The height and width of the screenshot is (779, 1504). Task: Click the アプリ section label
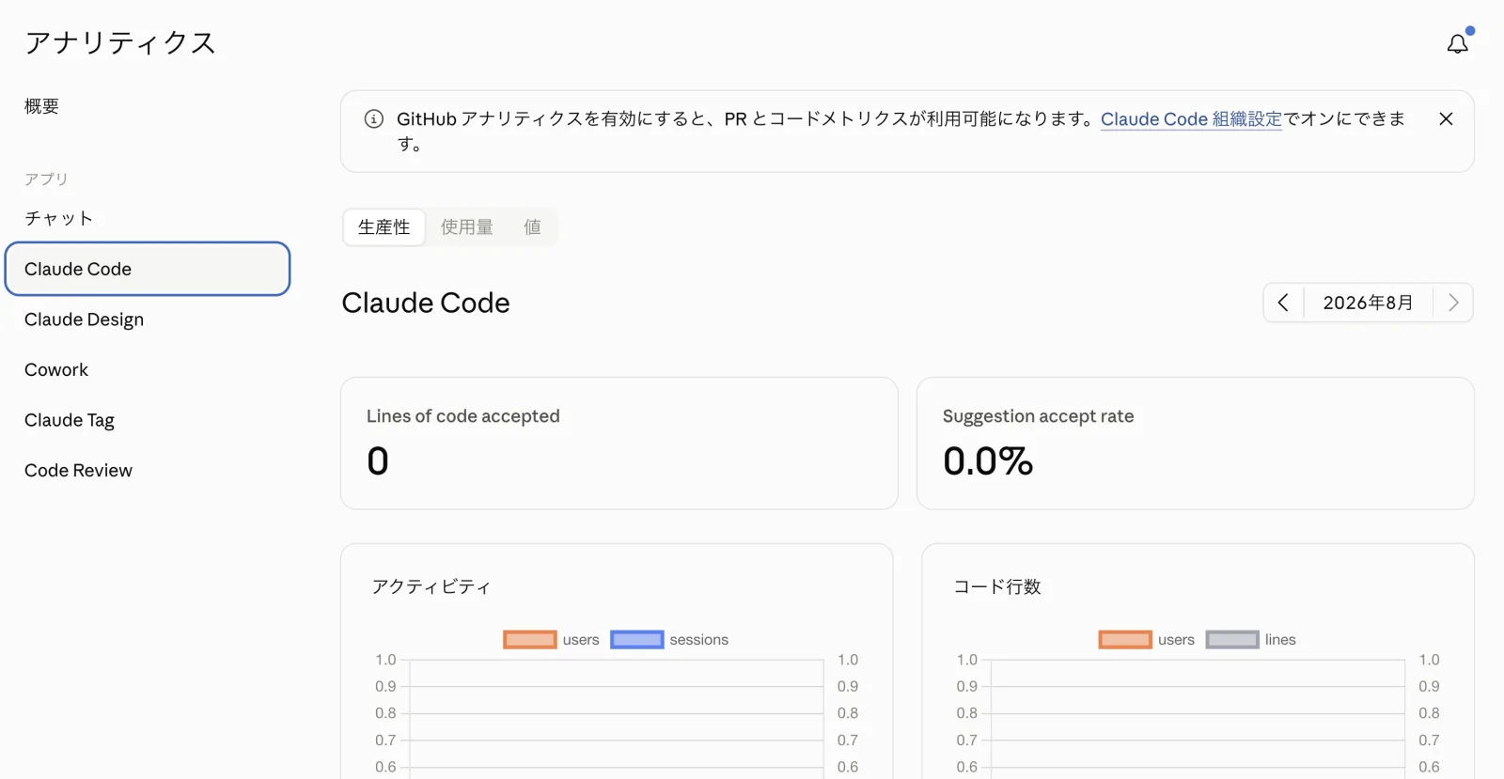tap(46, 179)
